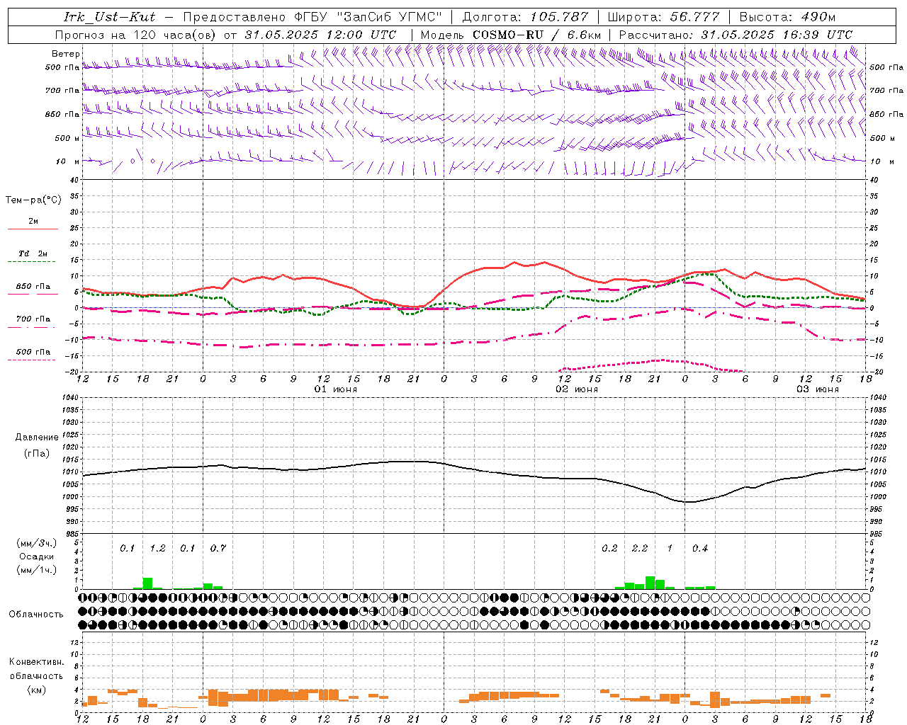The width and height of the screenshot is (907, 725).
Task: Click the "Ветер" wind panel label
Action: pos(66,54)
